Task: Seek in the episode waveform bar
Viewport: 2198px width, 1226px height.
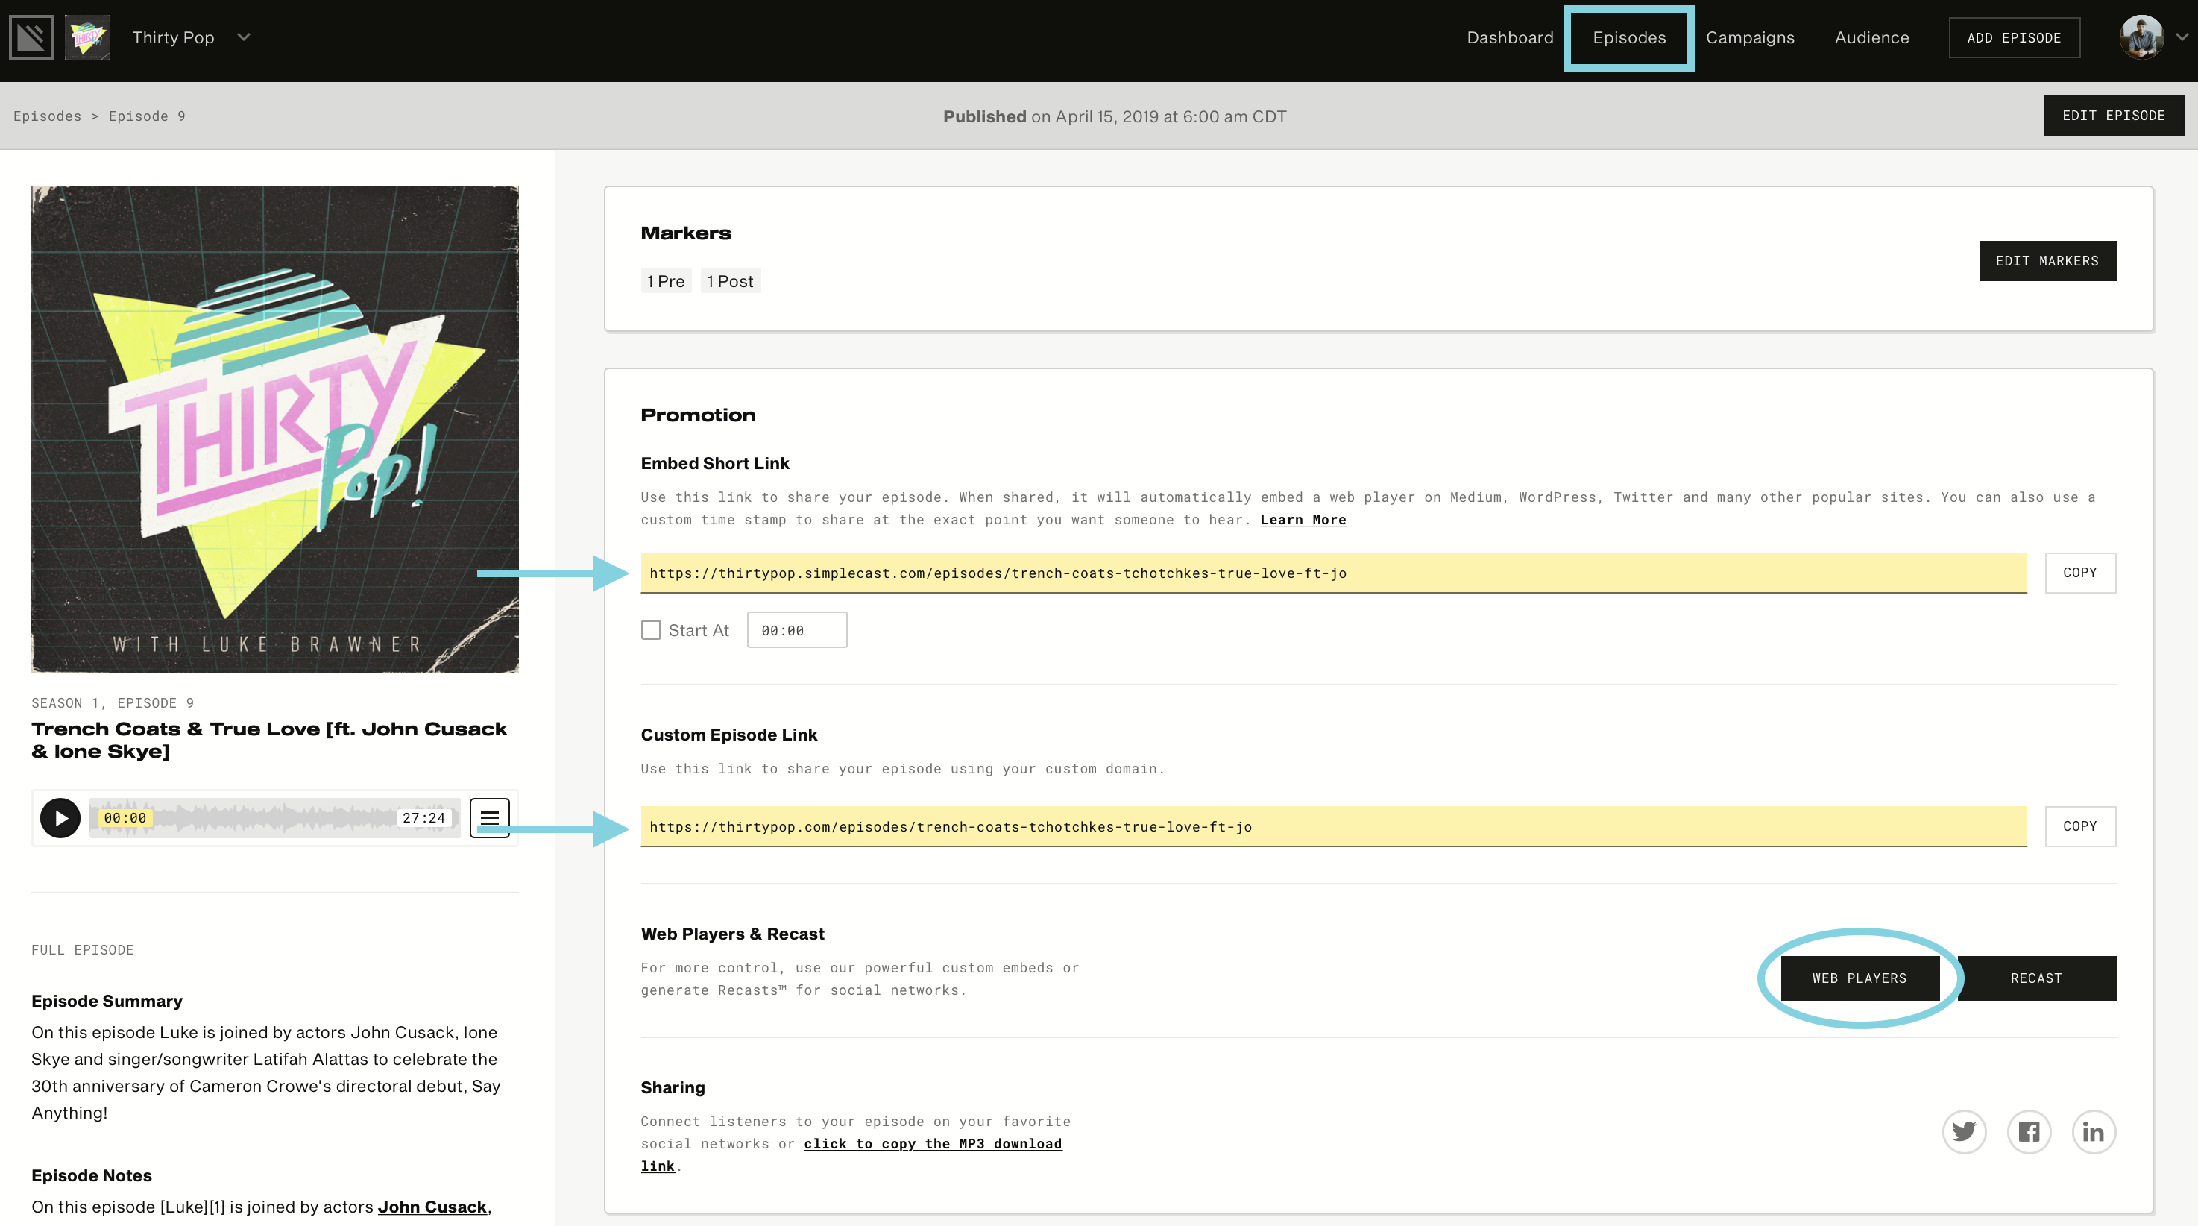Action: pos(274,818)
